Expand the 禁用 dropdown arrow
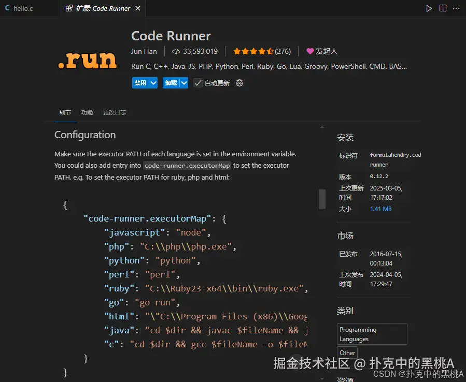 point(153,83)
